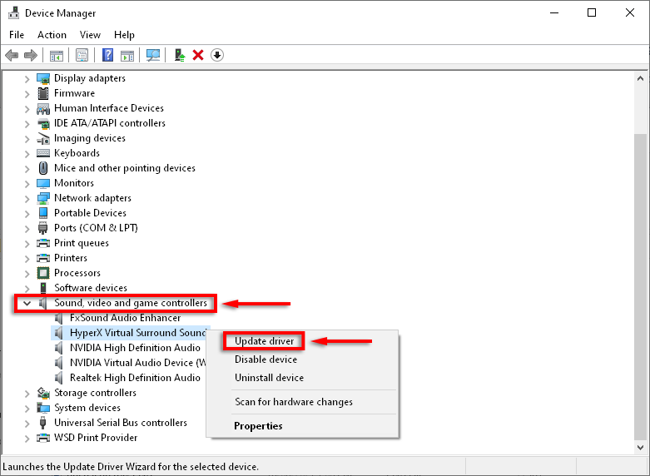Show or hide console tree icon
This screenshot has width=650, height=476.
(57, 55)
